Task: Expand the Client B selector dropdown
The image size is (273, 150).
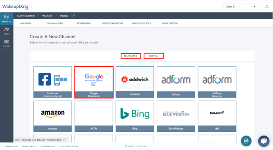Action: pos(240,7)
